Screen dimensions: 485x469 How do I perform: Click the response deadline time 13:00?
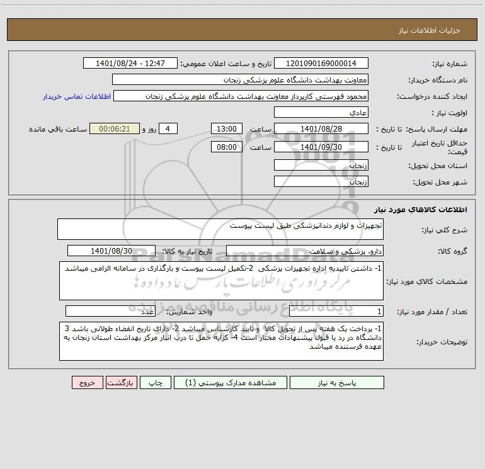[x=226, y=128]
